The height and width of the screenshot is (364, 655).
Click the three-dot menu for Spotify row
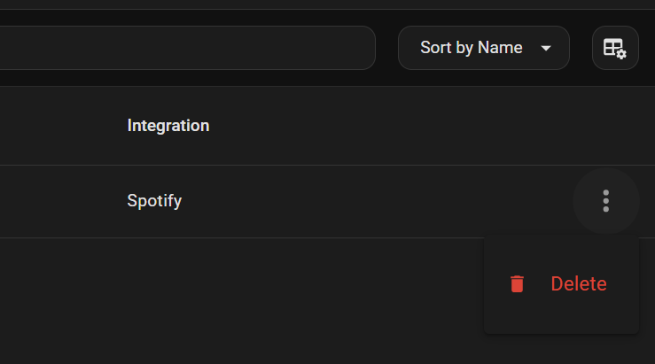pyautogui.click(x=606, y=201)
